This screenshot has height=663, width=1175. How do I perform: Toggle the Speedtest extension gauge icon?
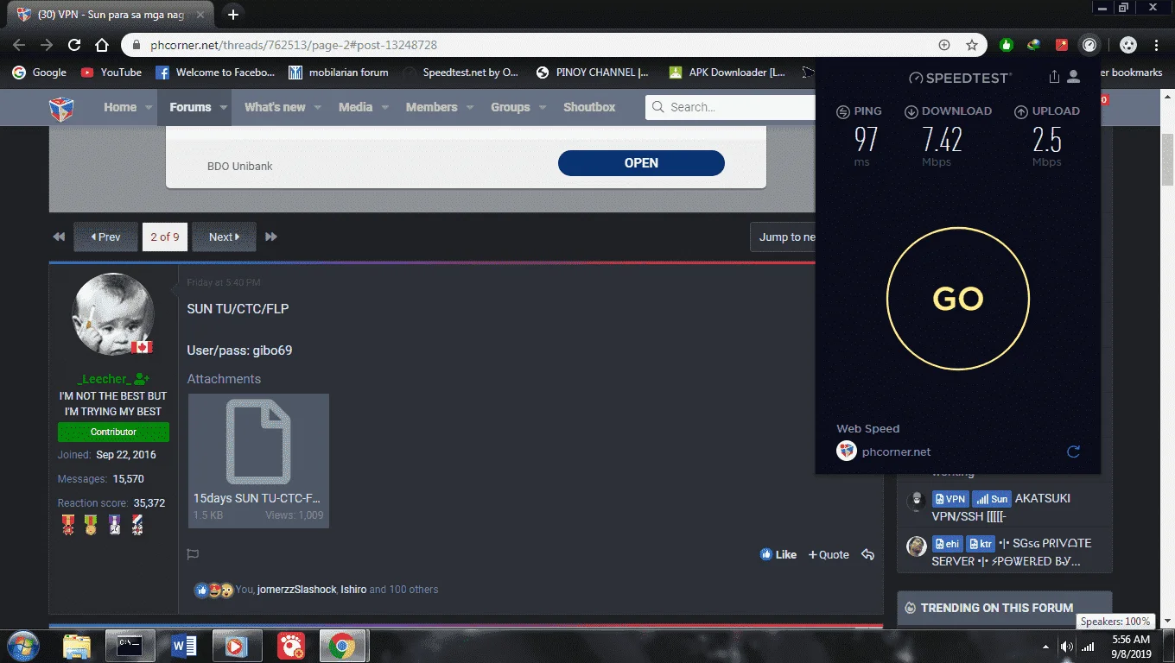1089,45
